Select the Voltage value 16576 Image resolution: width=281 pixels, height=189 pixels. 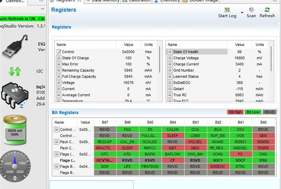pos(128,82)
